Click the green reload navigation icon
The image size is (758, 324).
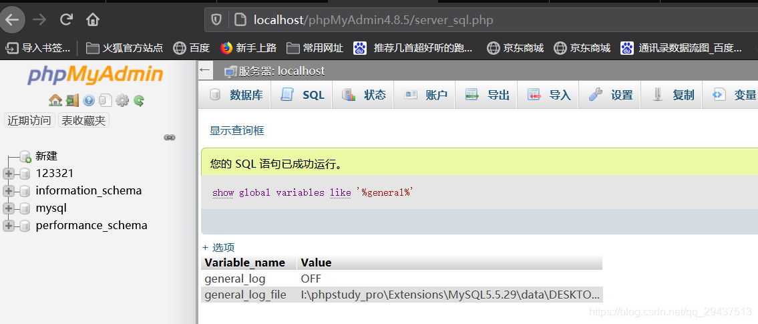point(139,100)
